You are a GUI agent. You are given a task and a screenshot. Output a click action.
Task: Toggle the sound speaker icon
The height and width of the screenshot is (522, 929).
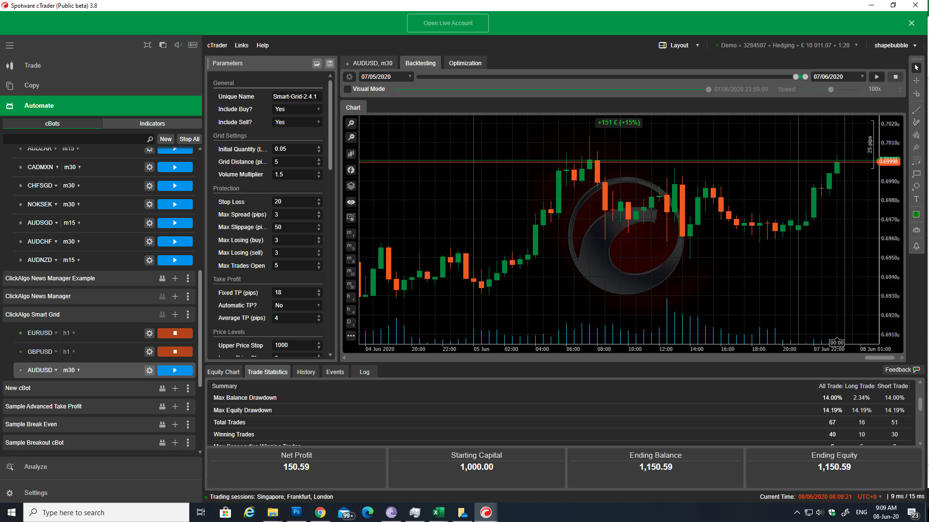coord(178,45)
